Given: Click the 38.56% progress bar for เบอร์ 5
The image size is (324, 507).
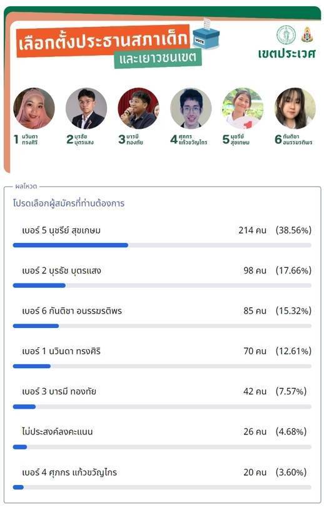Looking at the screenshot, I should 162,245.
